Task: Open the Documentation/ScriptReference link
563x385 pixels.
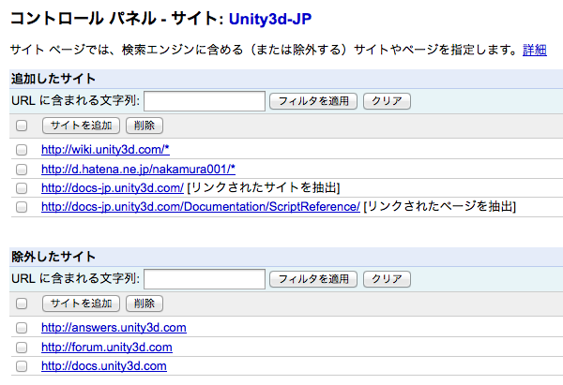Action: pyautogui.click(x=201, y=207)
